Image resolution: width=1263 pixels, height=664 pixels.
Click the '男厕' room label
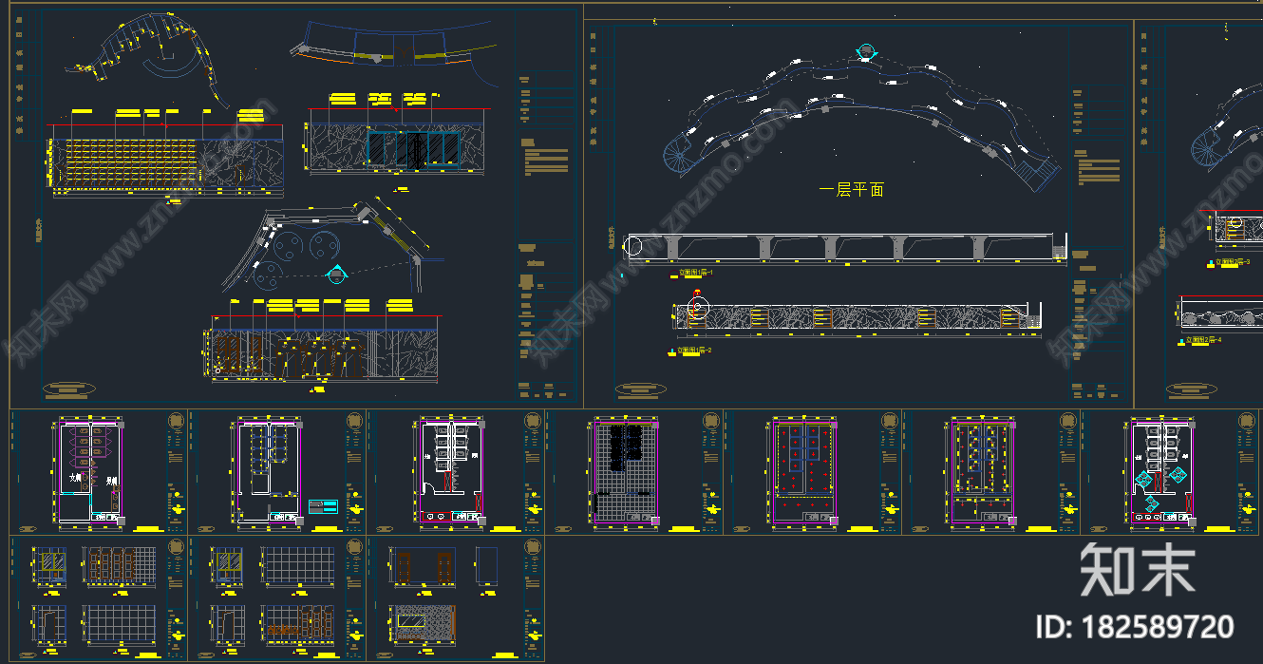pyautogui.click(x=112, y=482)
